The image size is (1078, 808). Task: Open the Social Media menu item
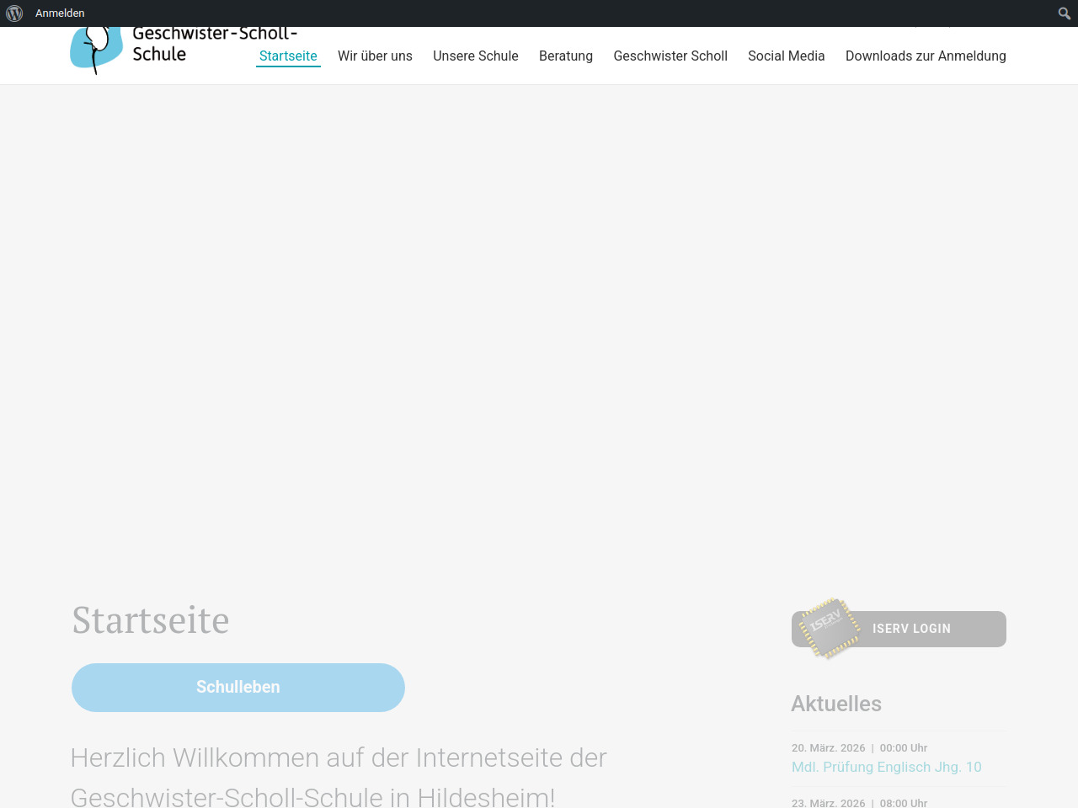[x=786, y=56]
